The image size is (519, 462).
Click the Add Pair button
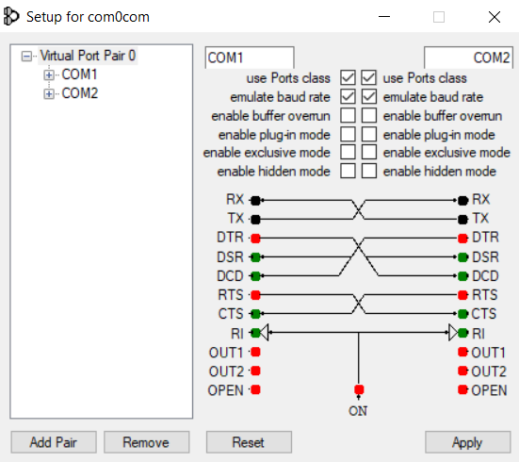click(54, 442)
